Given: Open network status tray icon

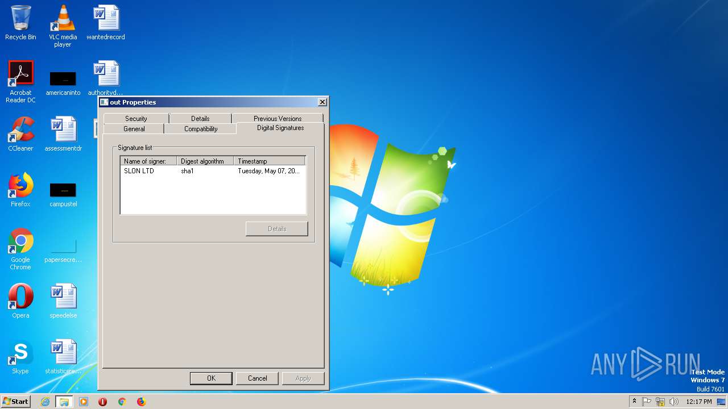Looking at the screenshot, I should click(x=660, y=402).
